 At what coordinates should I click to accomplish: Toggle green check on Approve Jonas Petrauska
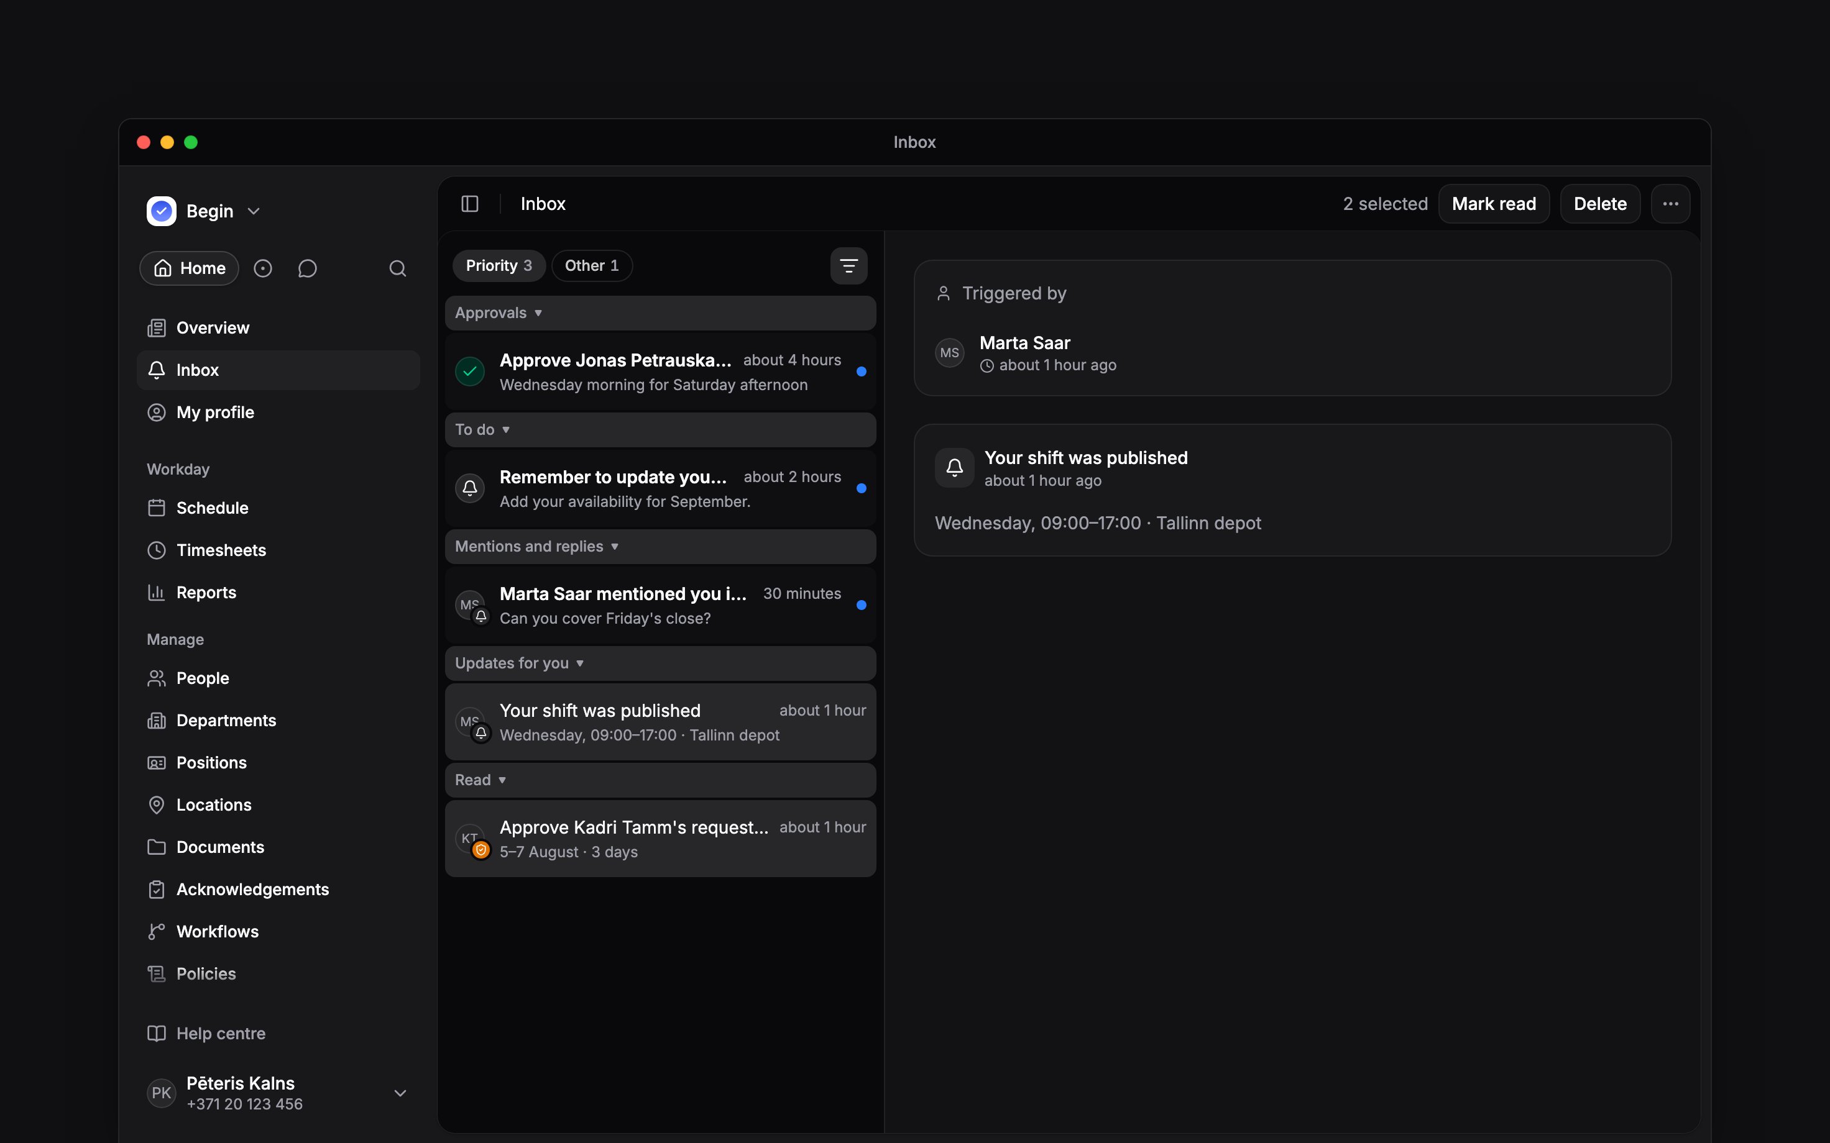click(x=469, y=371)
